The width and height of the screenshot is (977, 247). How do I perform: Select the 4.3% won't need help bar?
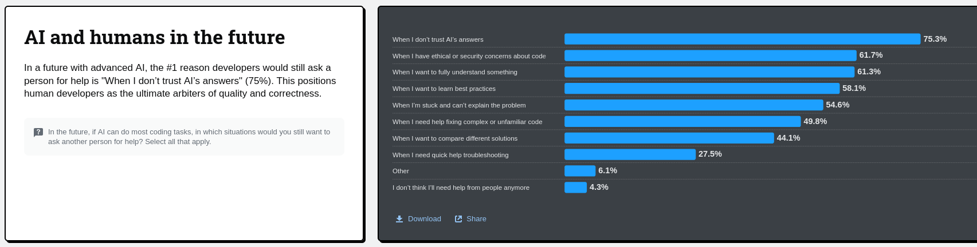[575, 188]
